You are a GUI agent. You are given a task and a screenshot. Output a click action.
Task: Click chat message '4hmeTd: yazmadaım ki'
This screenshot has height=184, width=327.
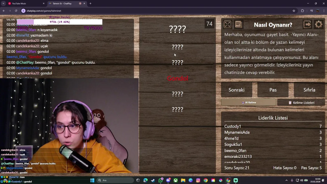(x=29, y=35)
